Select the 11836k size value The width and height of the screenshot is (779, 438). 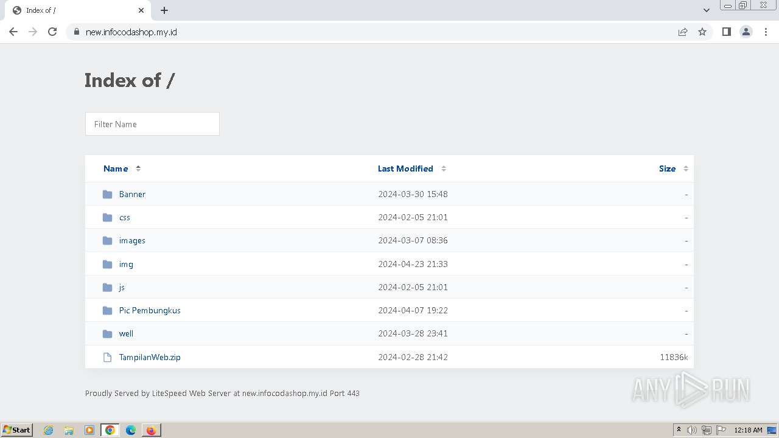point(674,357)
